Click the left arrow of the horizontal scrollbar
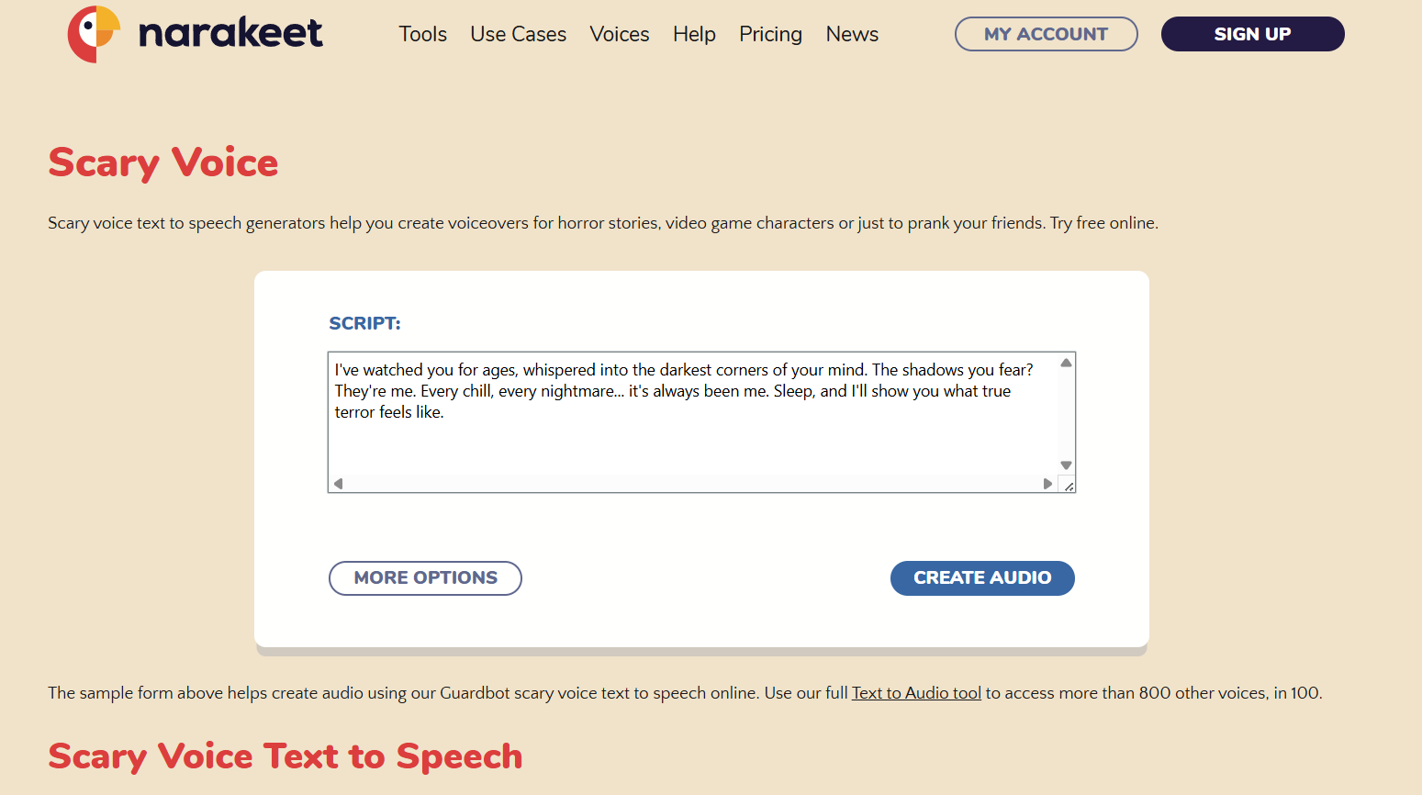This screenshot has width=1422, height=795. point(337,483)
